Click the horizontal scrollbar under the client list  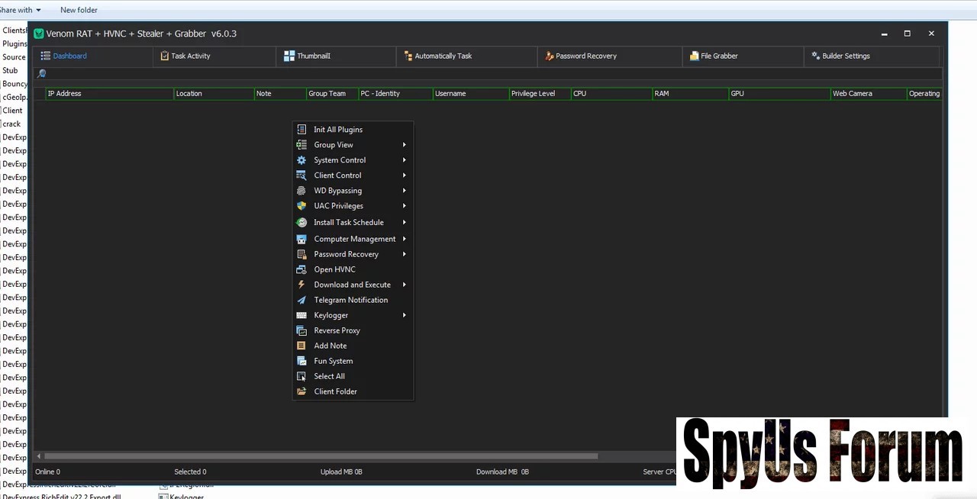321,456
